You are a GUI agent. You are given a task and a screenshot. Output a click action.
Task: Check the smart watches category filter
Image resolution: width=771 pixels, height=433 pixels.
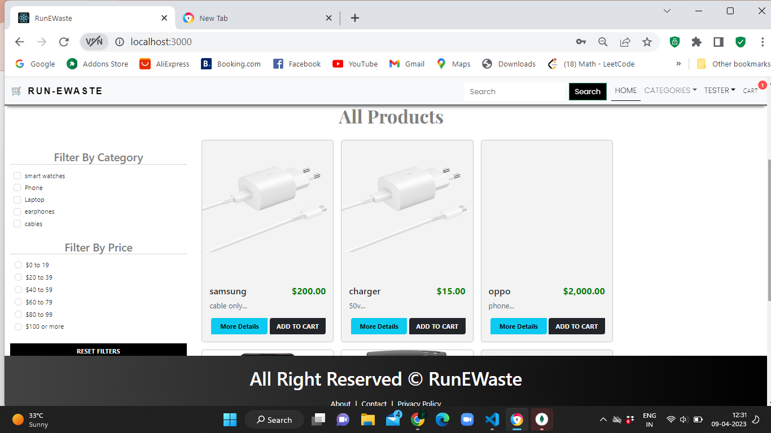(x=17, y=176)
